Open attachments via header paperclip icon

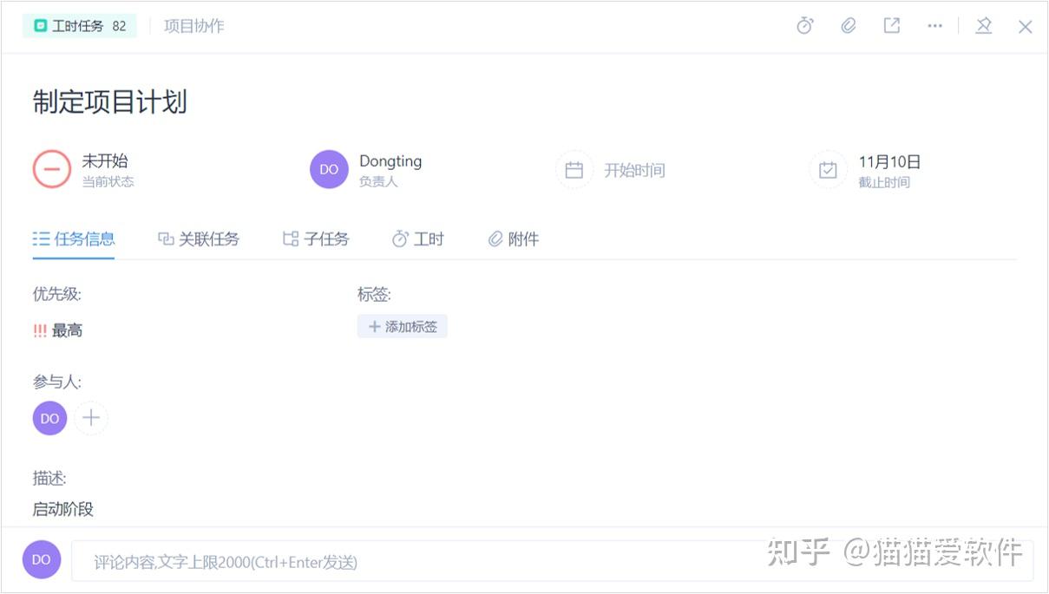coord(849,26)
